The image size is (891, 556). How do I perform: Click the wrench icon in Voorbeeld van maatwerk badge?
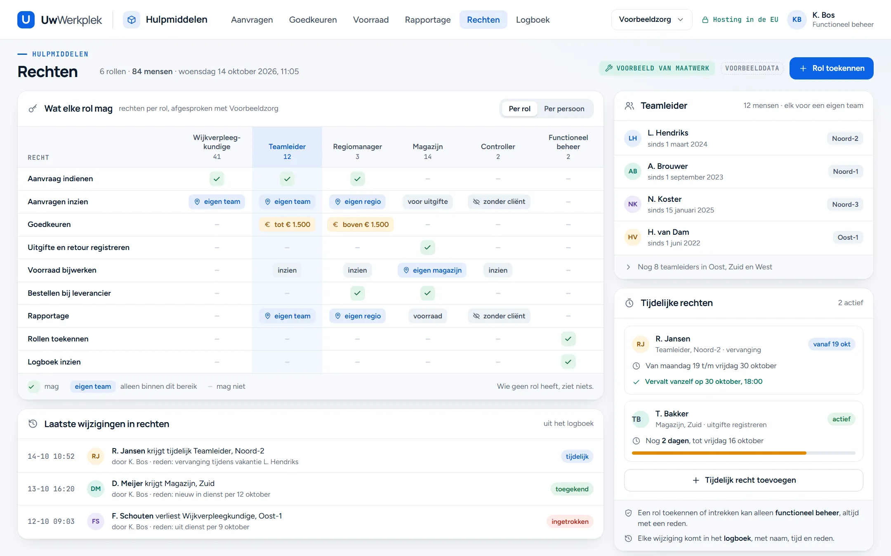(x=609, y=68)
